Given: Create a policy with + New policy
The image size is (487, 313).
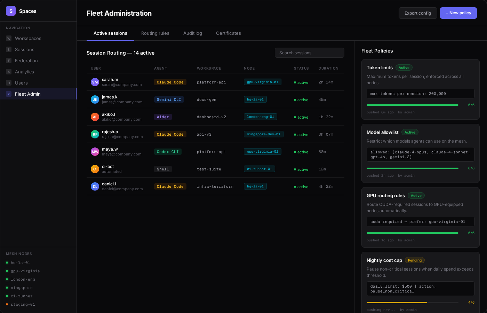Looking at the screenshot, I should pyautogui.click(x=458, y=13).
